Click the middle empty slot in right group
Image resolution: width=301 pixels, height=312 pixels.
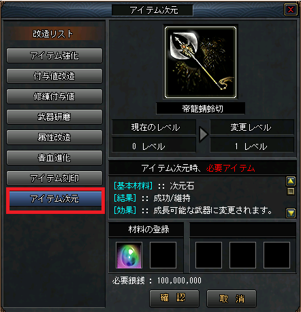[242, 255]
